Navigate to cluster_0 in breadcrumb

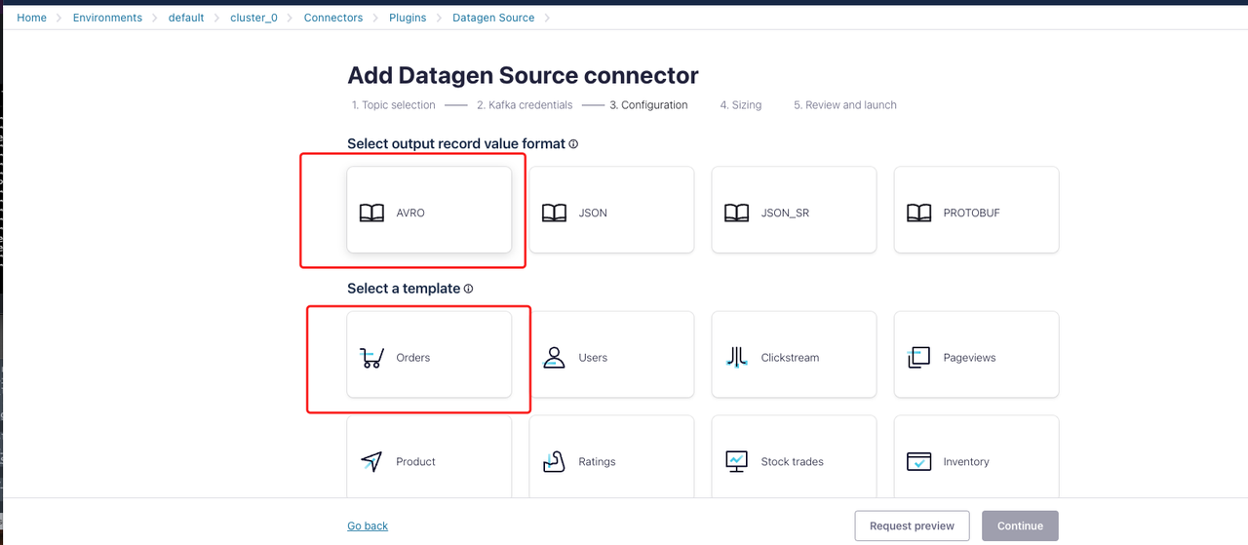(254, 18)
